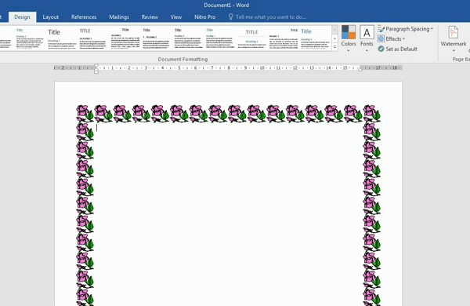Select the grey TITLE centered style set

pos(251,38)
